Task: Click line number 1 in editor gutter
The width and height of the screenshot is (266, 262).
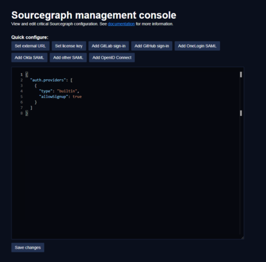Action: tap(21, 75)
